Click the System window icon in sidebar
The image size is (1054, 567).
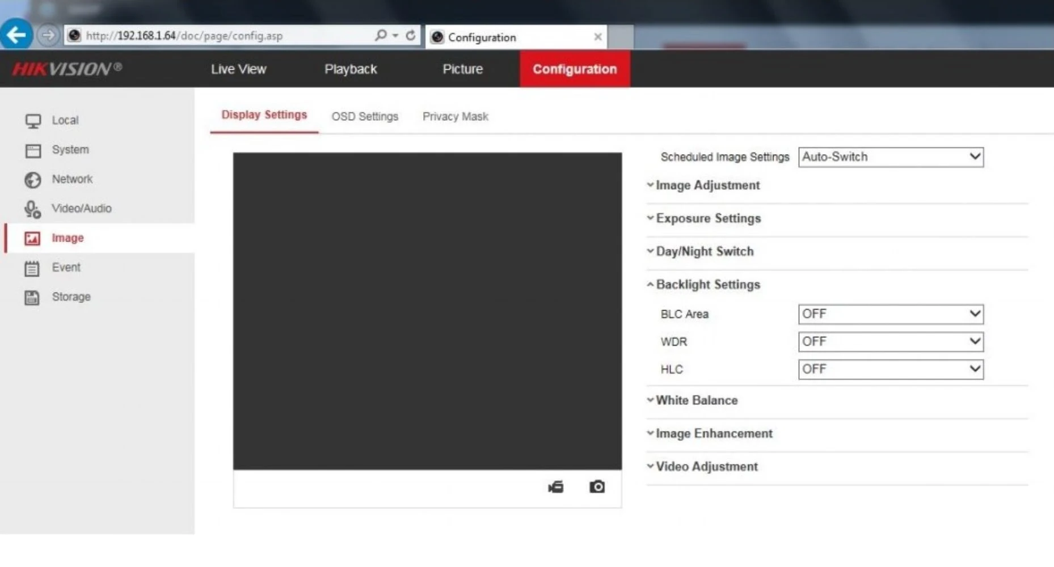33,150
